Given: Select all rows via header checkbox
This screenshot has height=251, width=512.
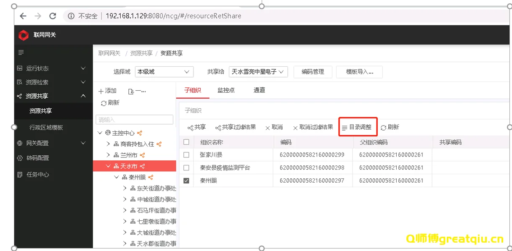Looking at the screenshot, I should [x=186, y=142].
